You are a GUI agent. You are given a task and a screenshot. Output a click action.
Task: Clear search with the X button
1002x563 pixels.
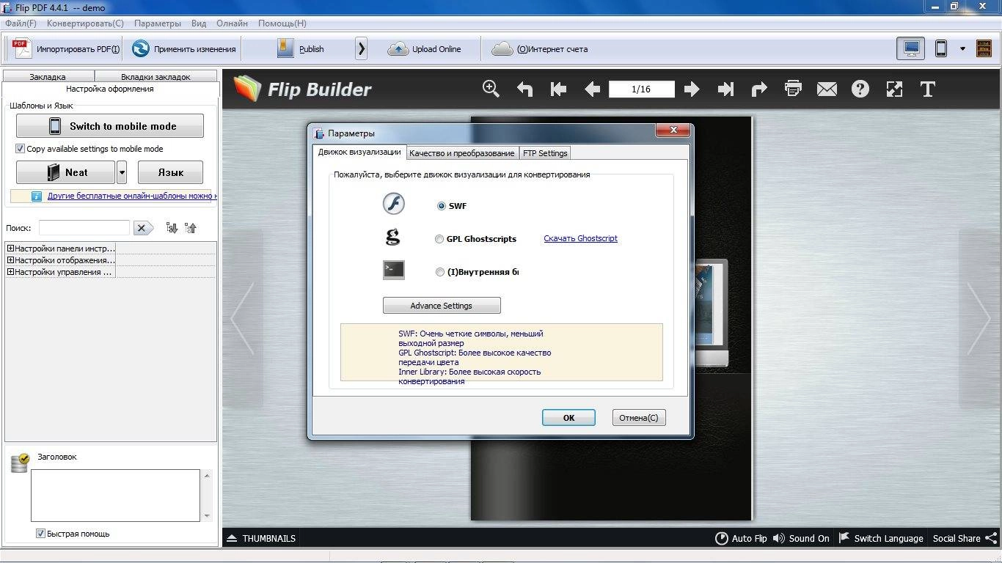(143, 228)
